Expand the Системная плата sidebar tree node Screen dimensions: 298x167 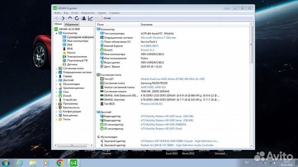[x=56, y=68]
